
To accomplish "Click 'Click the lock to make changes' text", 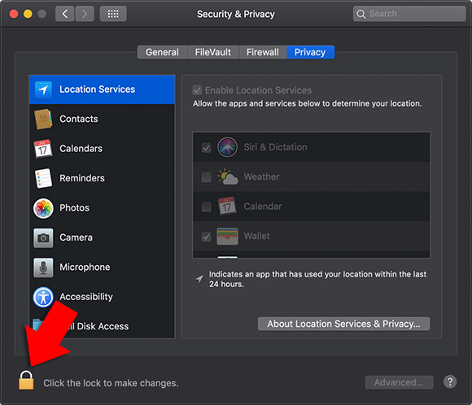I will pyautogui.click(x=111, y=383).
